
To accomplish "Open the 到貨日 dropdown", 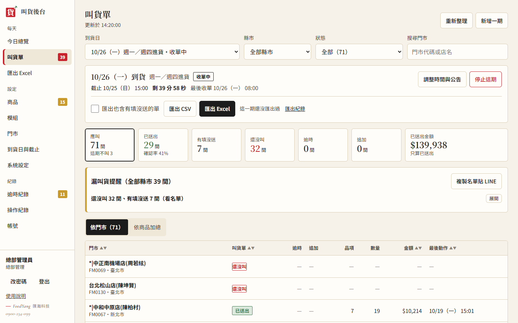I will 162,52.
